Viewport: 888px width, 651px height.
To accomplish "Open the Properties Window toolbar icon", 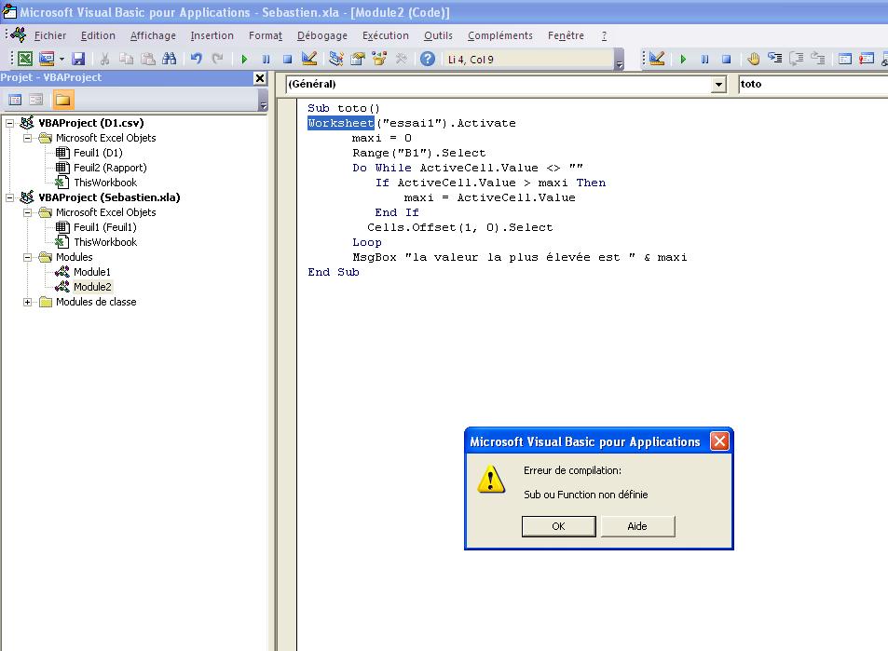I will (358, 59).
